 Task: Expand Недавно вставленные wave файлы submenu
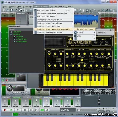click(53, 13)
